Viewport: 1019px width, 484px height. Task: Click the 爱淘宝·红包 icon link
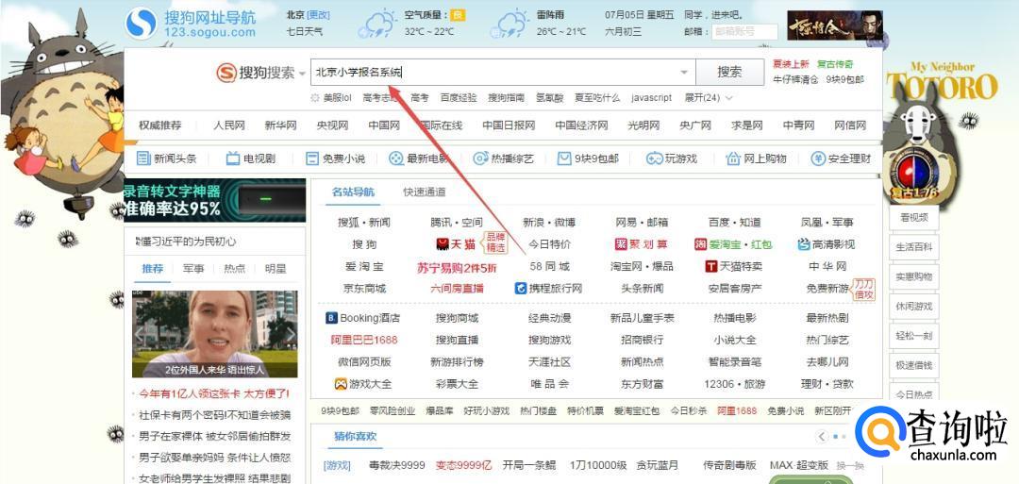coord(700,244)
